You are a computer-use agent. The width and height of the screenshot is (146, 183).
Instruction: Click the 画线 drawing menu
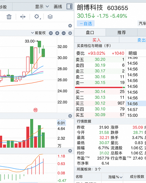click(58, 7)
